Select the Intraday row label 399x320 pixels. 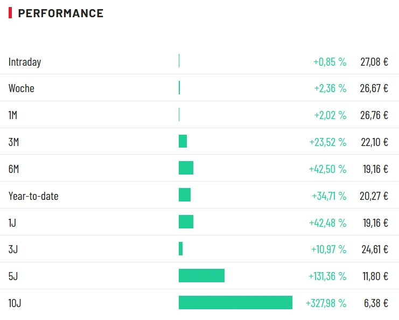pyautogui.click(x=25, y=61)
